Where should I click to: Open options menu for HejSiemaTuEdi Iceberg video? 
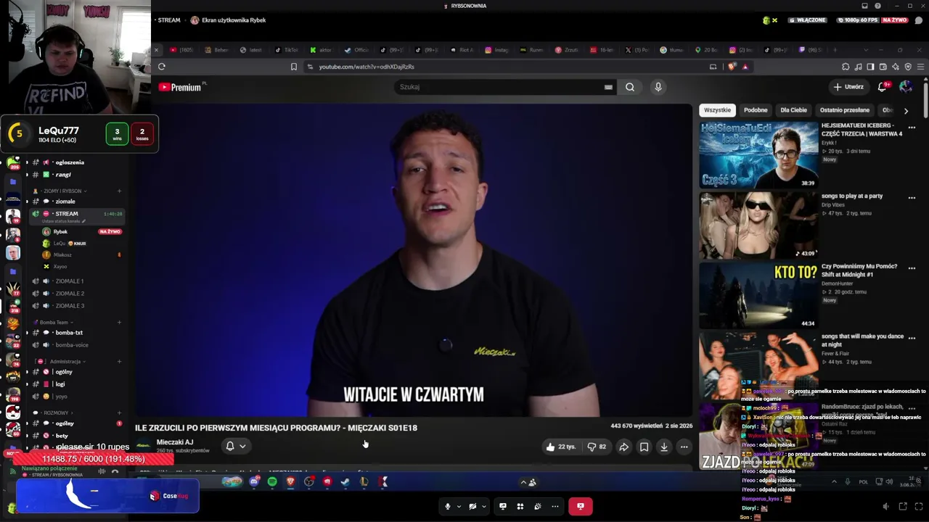(x=912, y=128)
